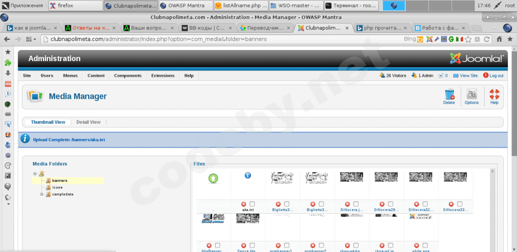Open the Components menu
The width and height of the screenshot is (517, 252).
pos(128,76)
